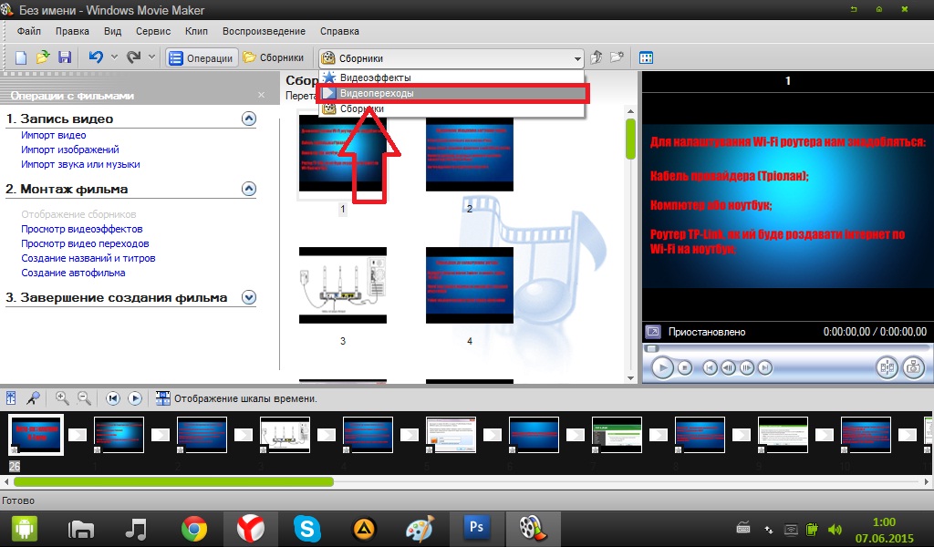Create new collection folder icon
The width and height of the screenshot is (934, 547).
(x=617, y=57)
